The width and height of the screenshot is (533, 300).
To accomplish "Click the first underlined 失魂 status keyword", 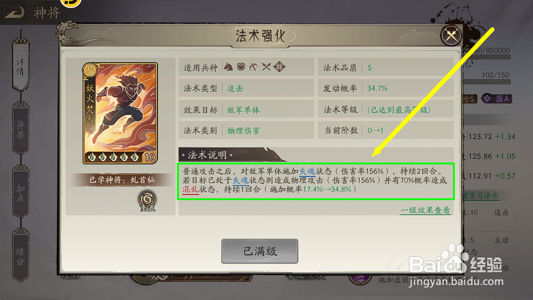I will pos(307,172).
